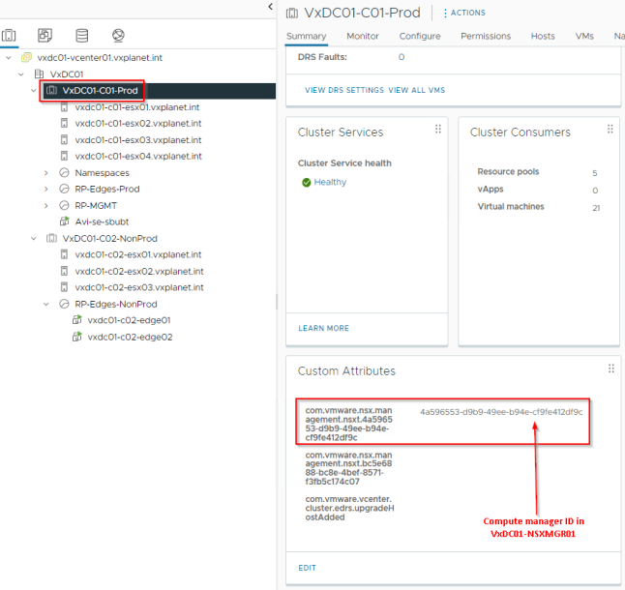
Task: Click the green Healthy status check icon
Action: 306,183
